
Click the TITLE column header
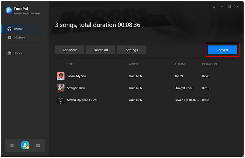click(x=71, y=64)
